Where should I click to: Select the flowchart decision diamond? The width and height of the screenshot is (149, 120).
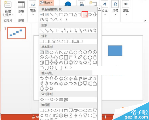(51, 110)
